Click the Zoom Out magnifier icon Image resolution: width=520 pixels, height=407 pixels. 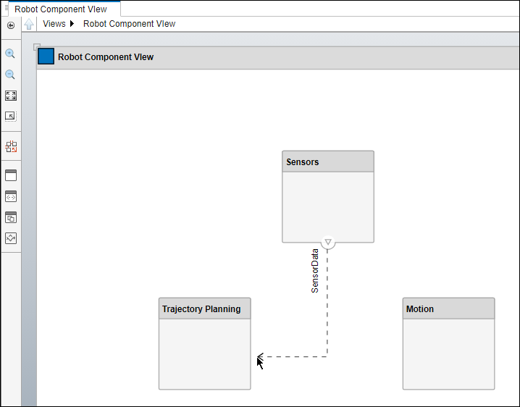tap(11, 75)
